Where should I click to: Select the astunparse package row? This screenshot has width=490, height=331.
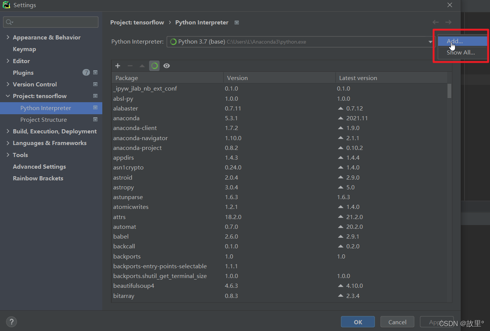pyautogui.click(x=279, y=197)
